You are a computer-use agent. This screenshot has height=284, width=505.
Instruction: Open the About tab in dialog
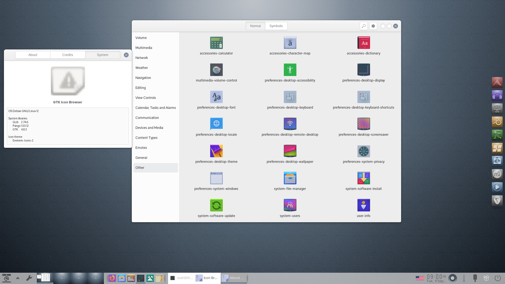[x=33, y=55]
